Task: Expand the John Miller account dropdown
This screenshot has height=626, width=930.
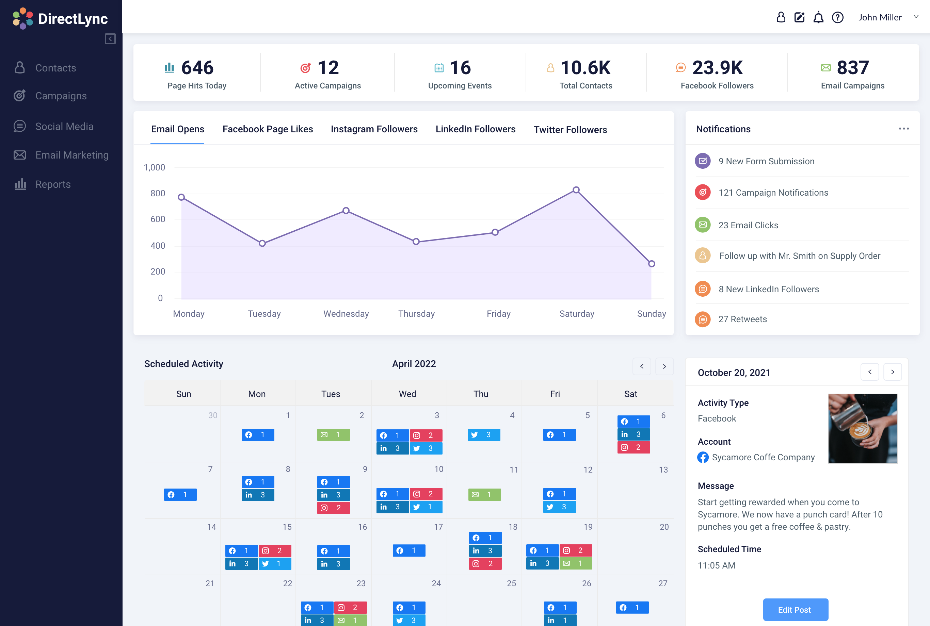Action: coord(916,17)
